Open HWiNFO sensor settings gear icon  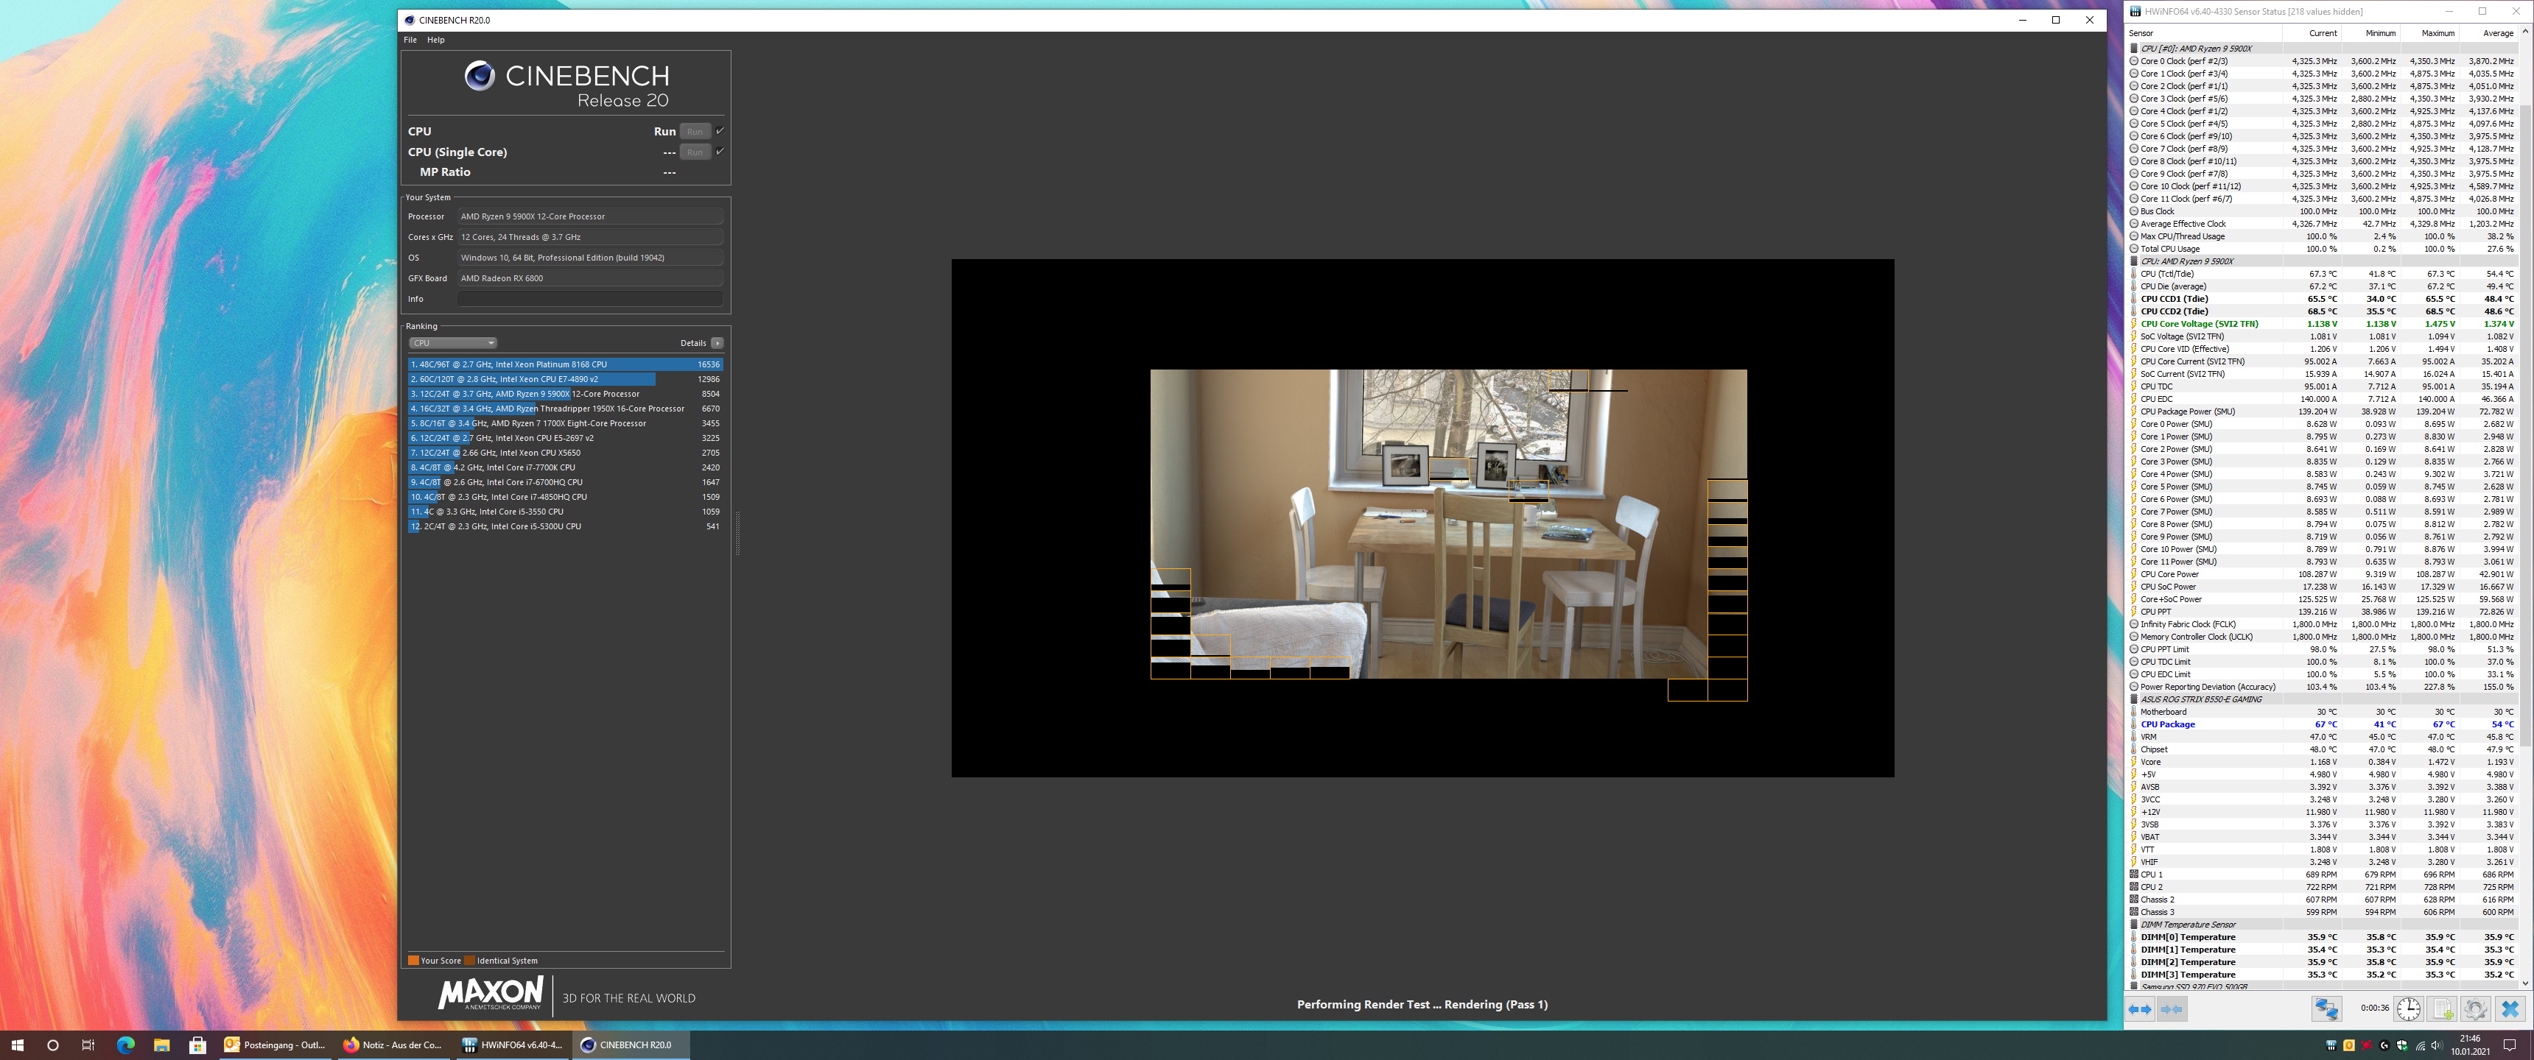click(2476, 1009)
